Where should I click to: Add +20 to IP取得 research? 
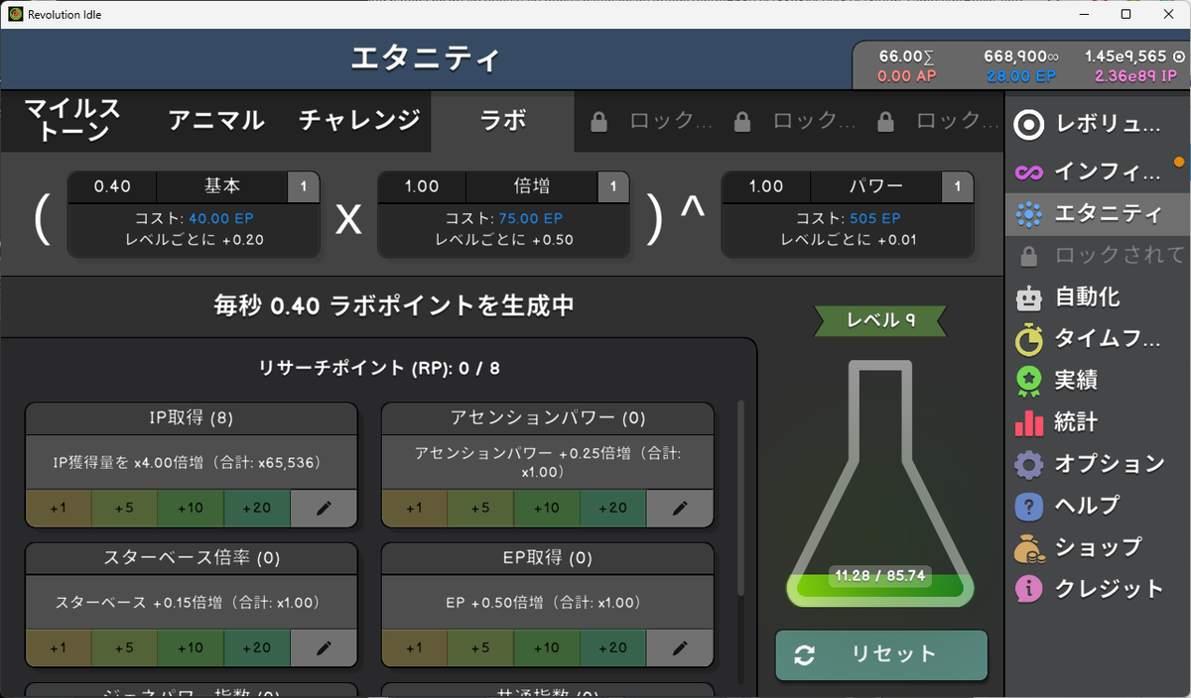(x=257, y=508)
